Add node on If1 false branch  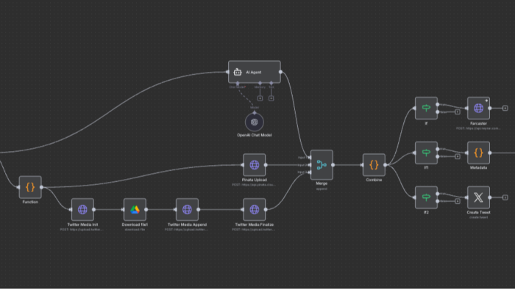pos(457,156)
